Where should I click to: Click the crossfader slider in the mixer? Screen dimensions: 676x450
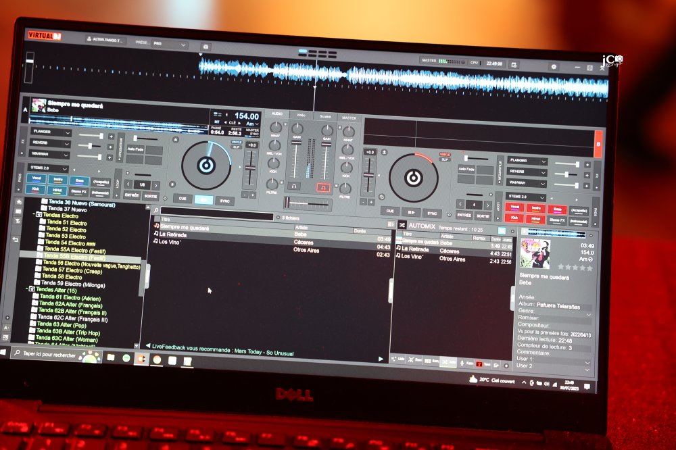pos(307,202)
